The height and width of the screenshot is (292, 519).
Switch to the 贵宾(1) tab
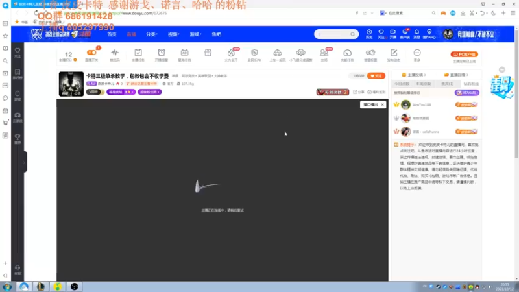447,84
